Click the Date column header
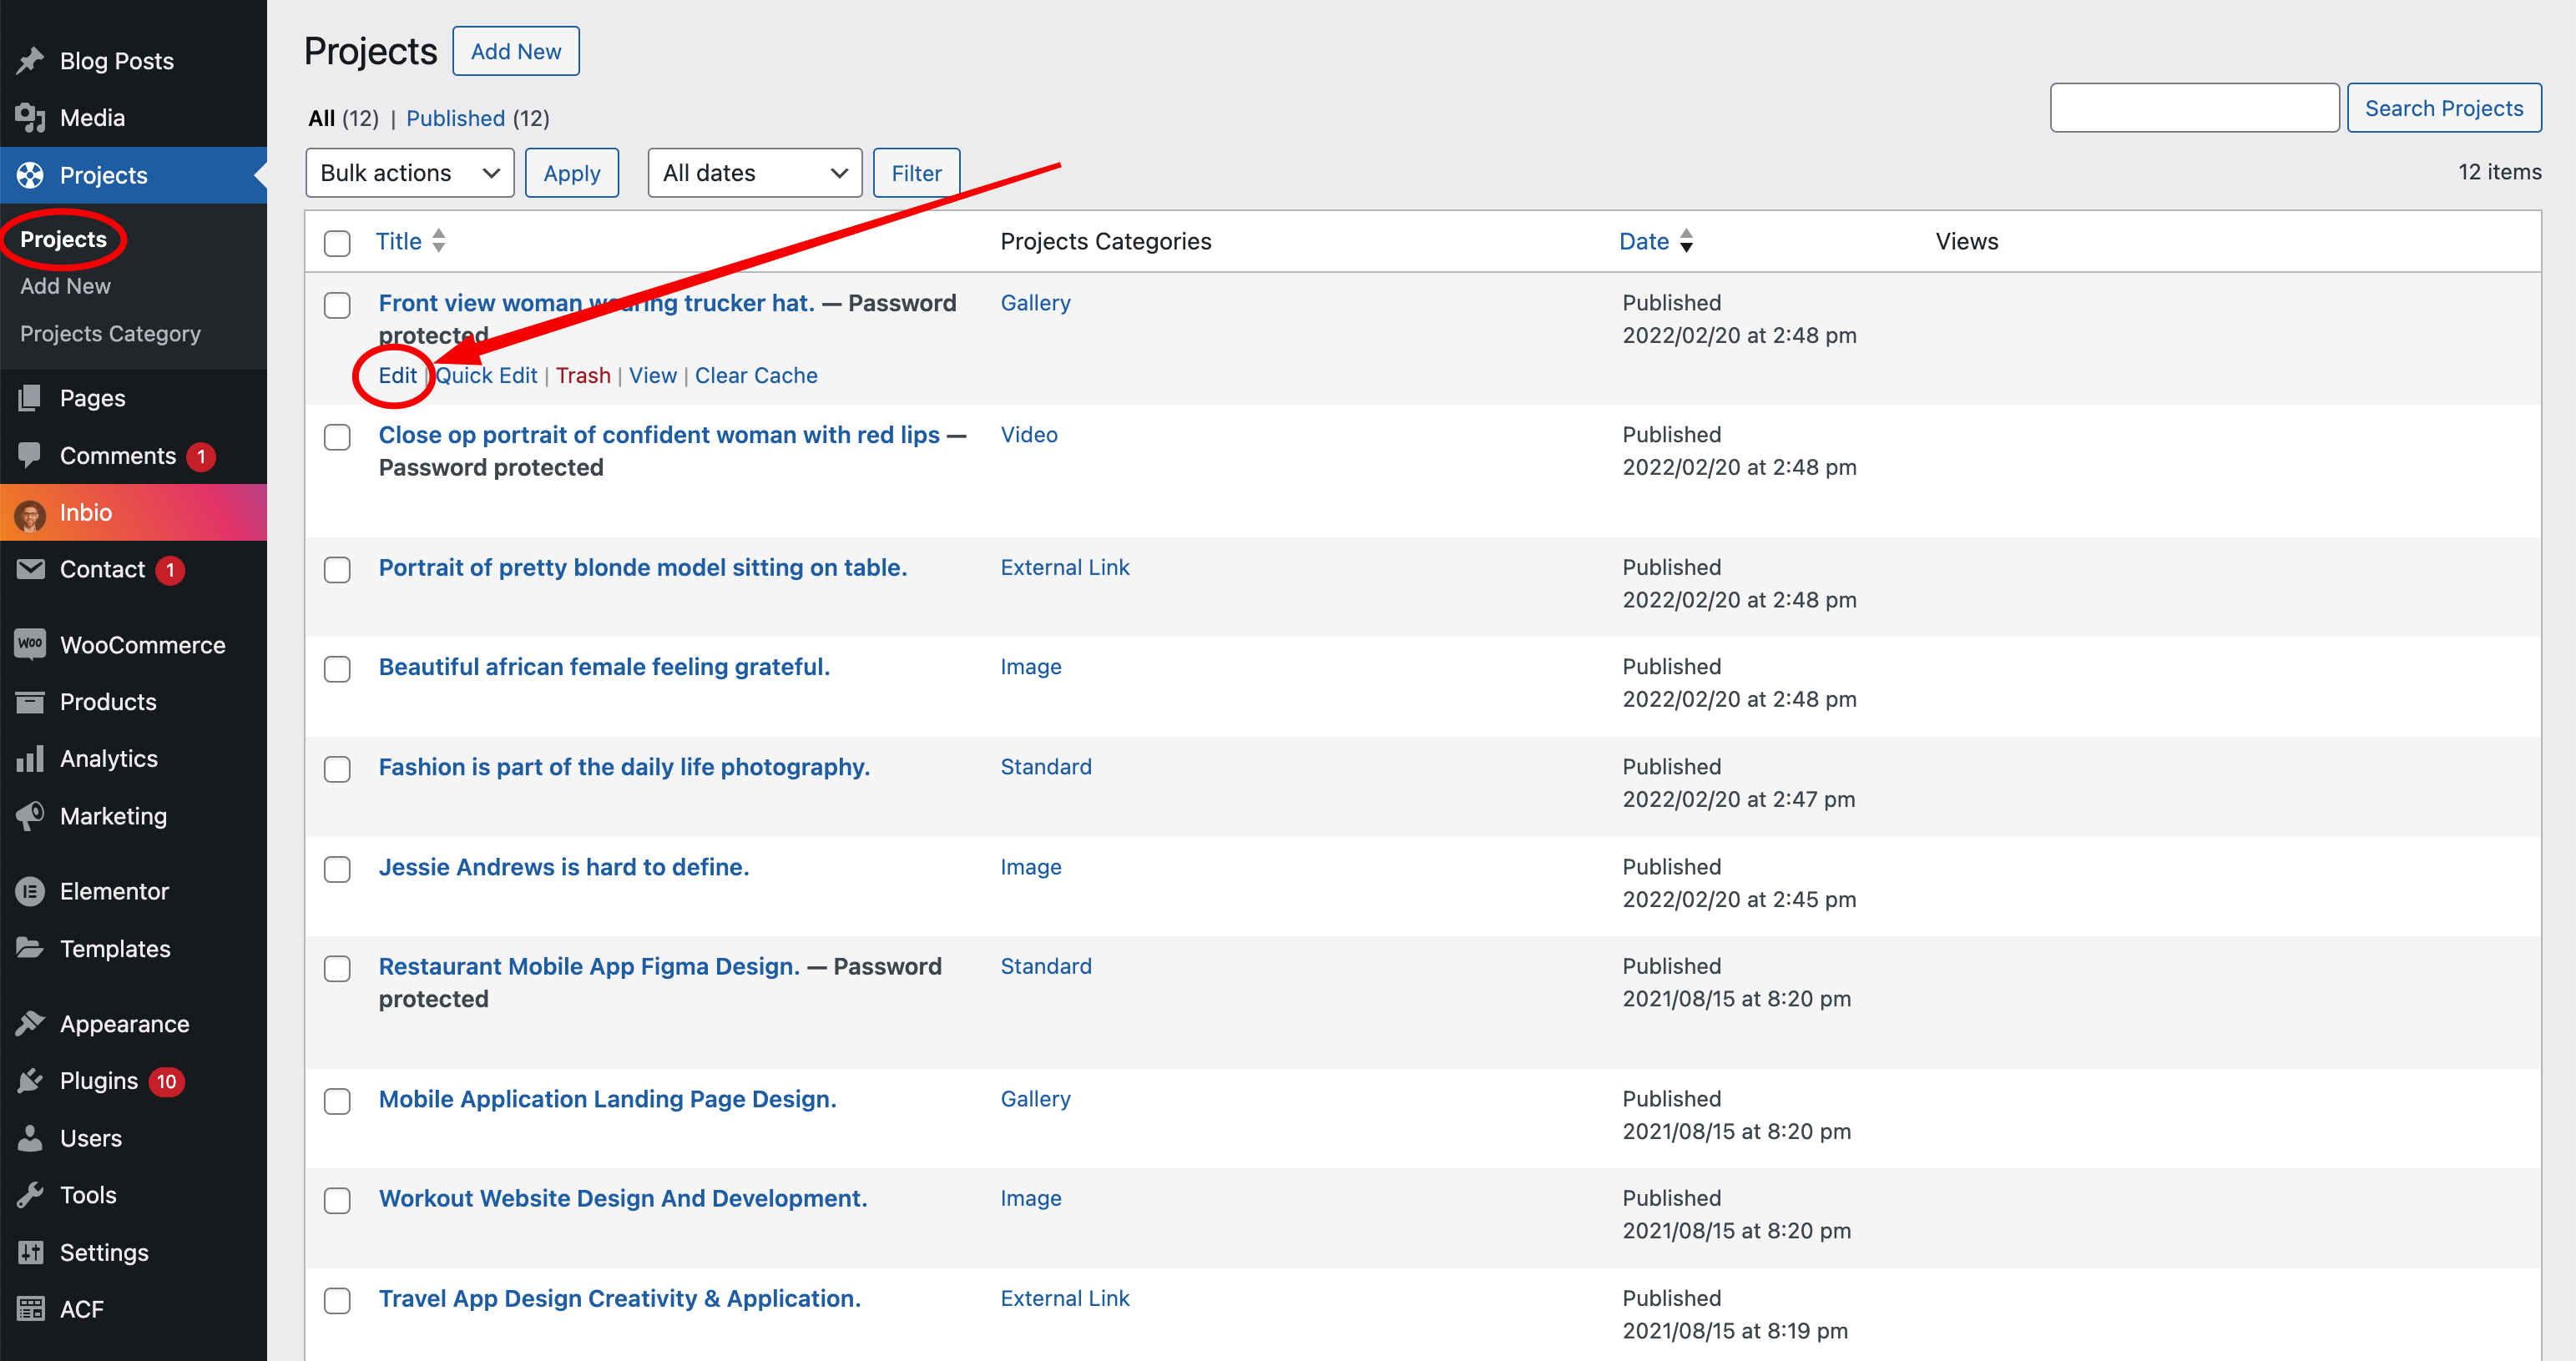 tap(1644, 241)
